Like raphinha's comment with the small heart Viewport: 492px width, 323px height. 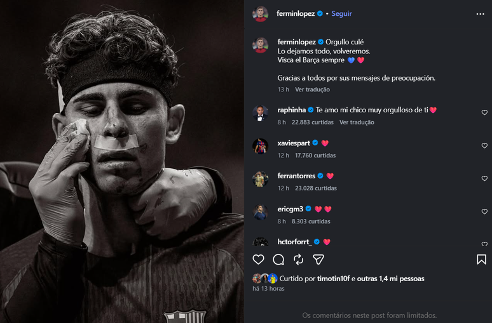[x=484, y=112]
